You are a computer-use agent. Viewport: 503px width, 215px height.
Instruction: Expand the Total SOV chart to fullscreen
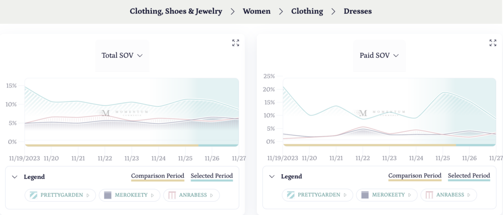coord(236,43)
